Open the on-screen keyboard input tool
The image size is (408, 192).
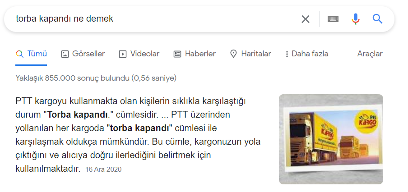coord(333,19)
